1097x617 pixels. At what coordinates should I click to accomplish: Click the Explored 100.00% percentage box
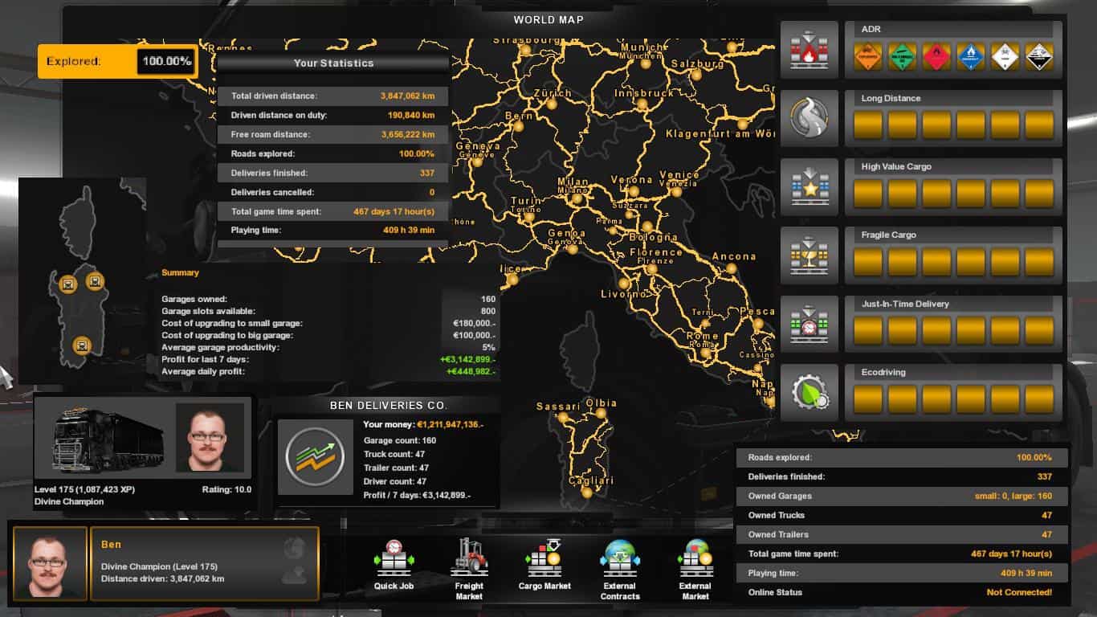coord(167,61)
